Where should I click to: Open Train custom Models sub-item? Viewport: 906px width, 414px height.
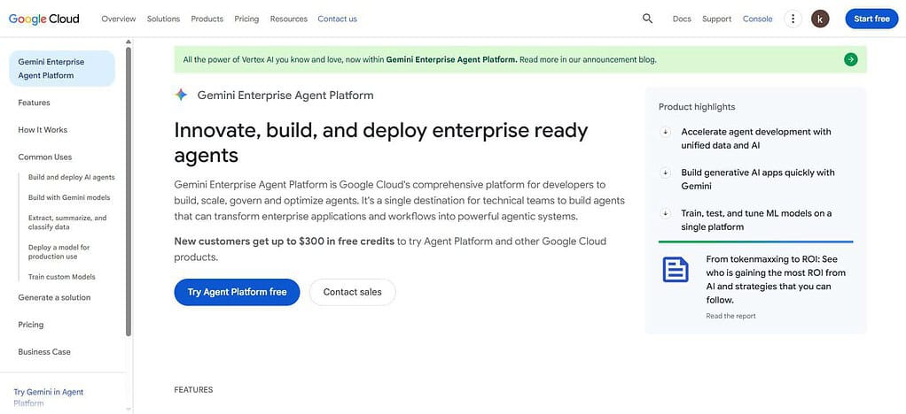point(62,277)
